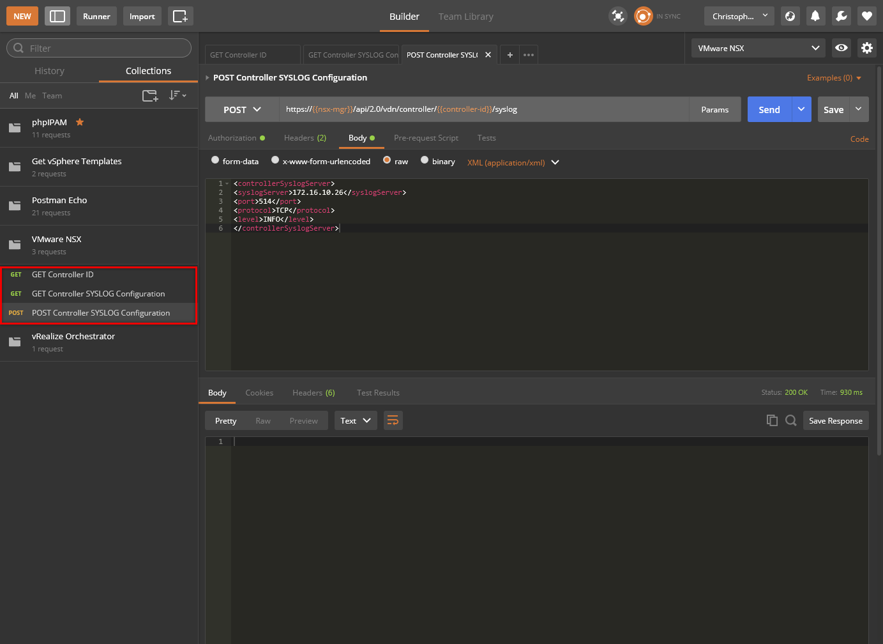Toggle word wrap icon in response

click(x=393, y=420)
